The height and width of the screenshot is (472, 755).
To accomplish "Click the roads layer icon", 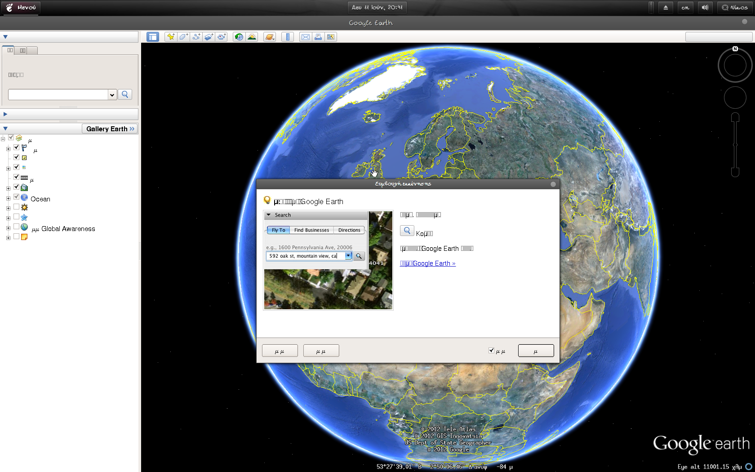I will point(24,178).
